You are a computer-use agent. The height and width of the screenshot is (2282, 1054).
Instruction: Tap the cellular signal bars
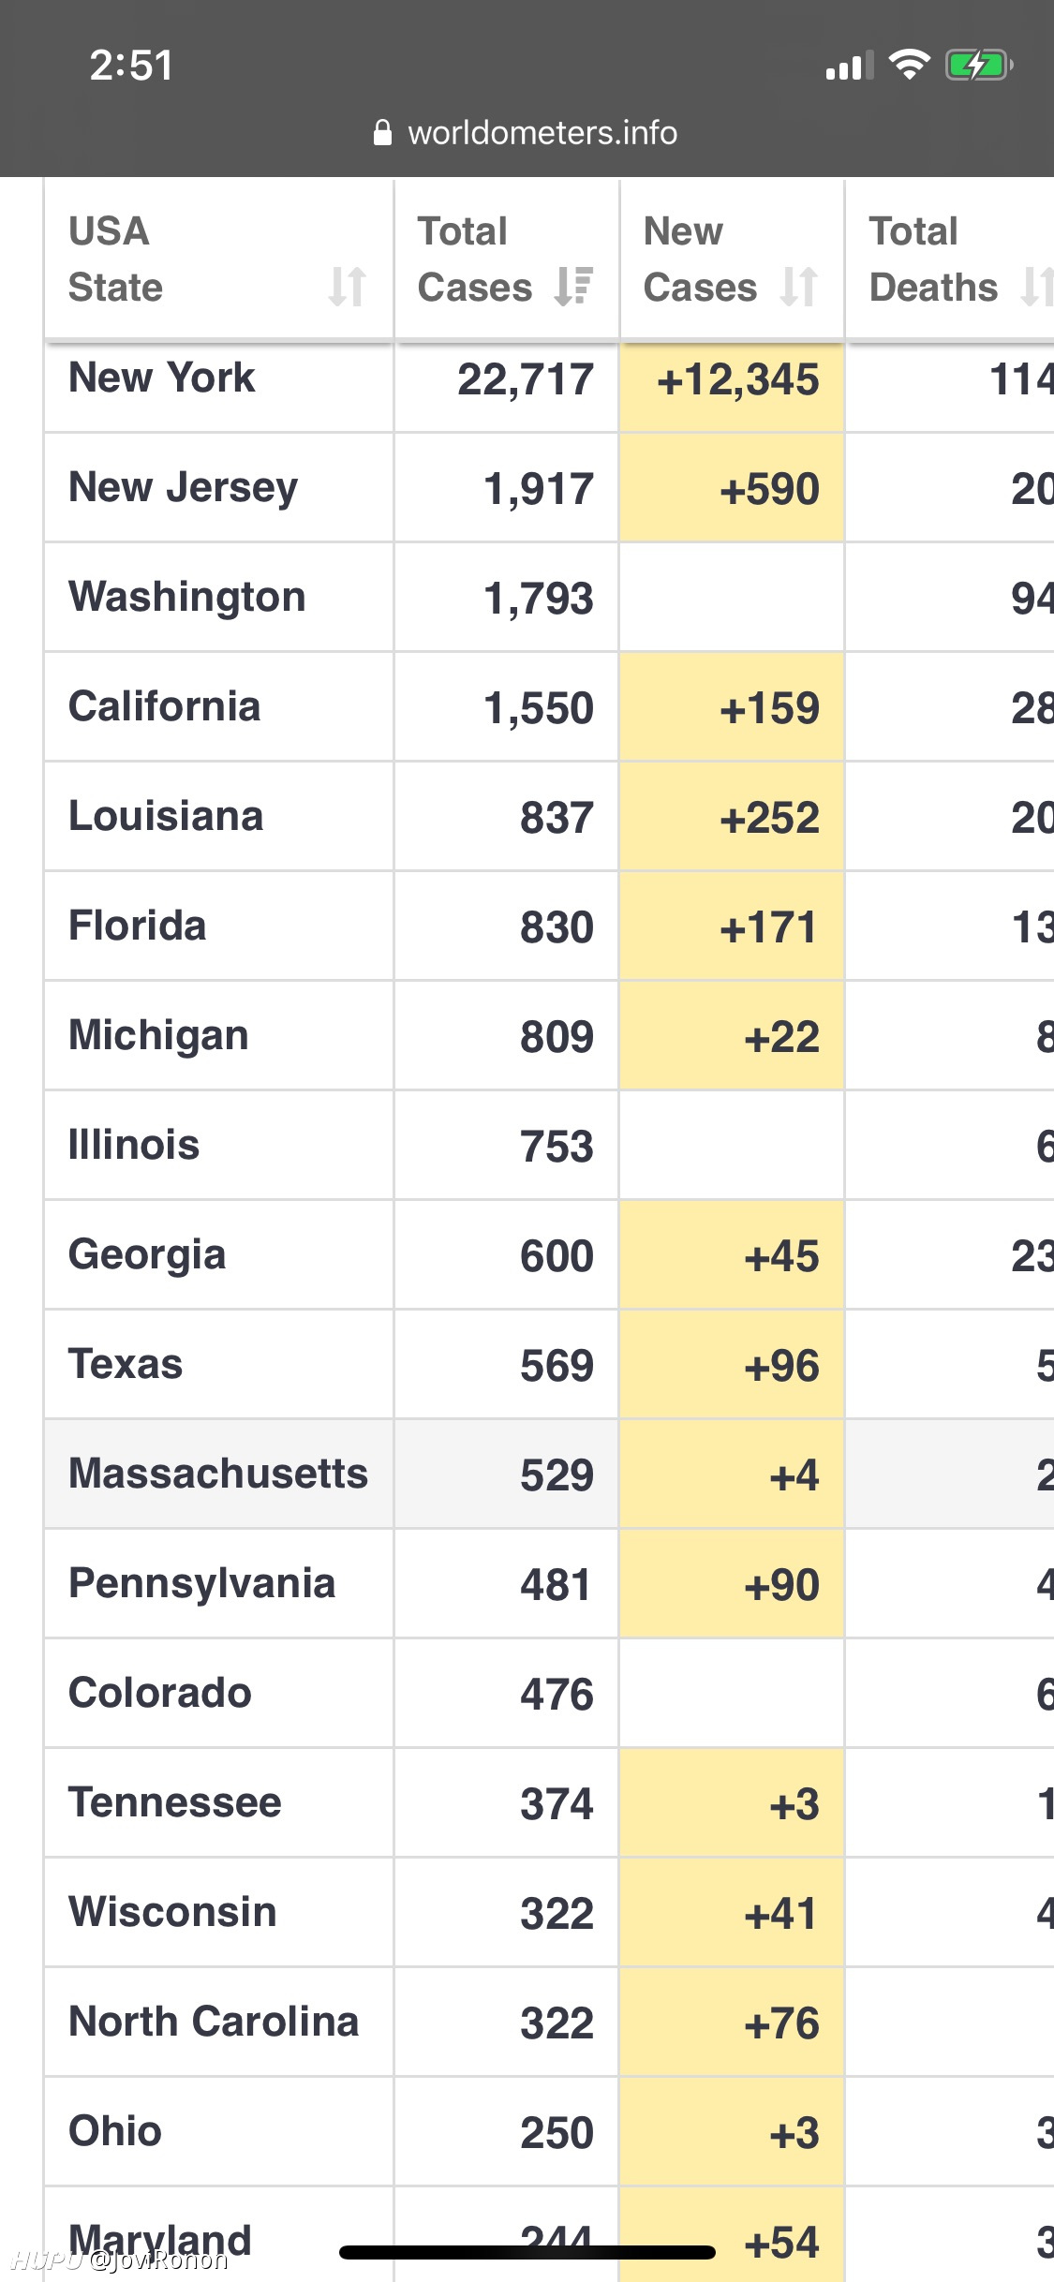850,66
